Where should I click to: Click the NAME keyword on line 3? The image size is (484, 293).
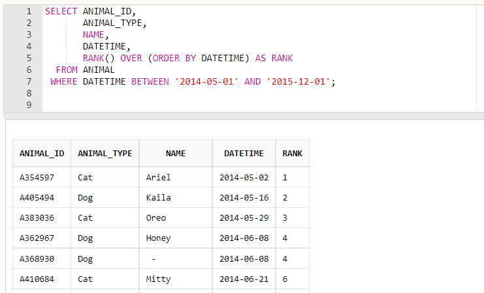click(93, 35)
